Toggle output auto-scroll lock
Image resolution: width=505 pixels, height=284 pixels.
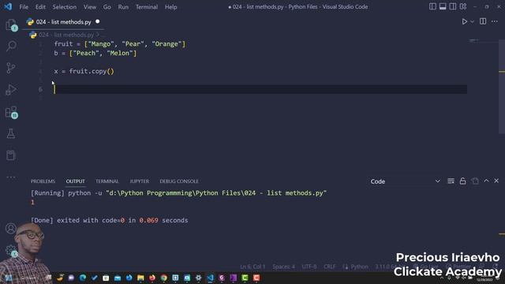[x=463, y=181]
